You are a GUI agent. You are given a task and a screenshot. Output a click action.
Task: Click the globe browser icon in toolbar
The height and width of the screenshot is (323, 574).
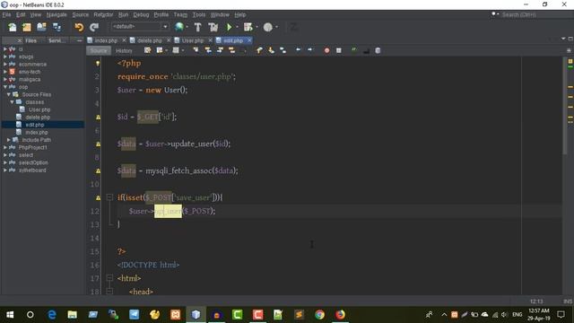(x=179, y=27)
